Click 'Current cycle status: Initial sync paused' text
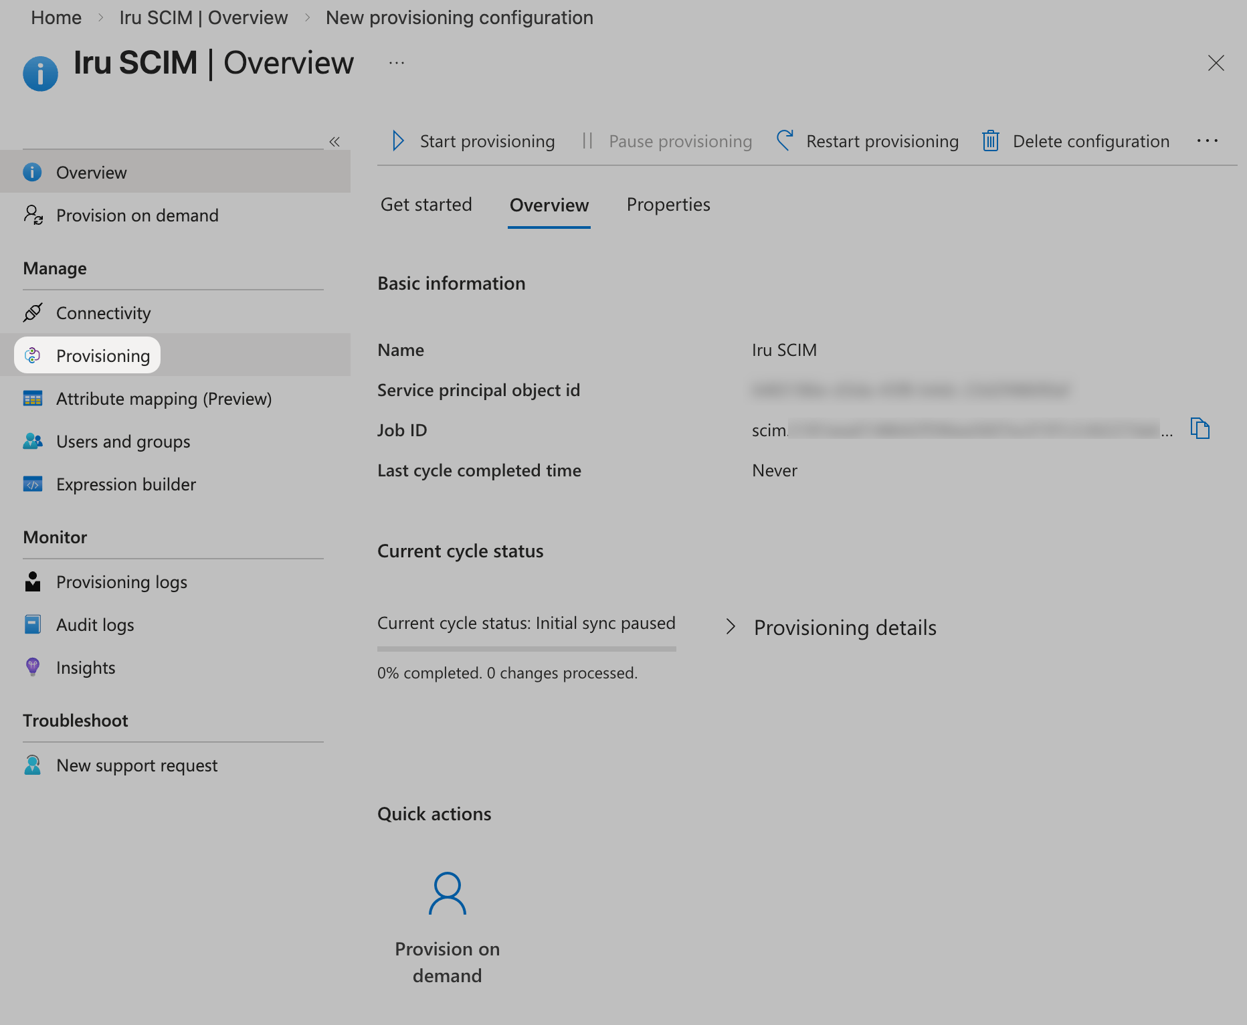Screen dimensions: 1247x1025 (526, 623)
